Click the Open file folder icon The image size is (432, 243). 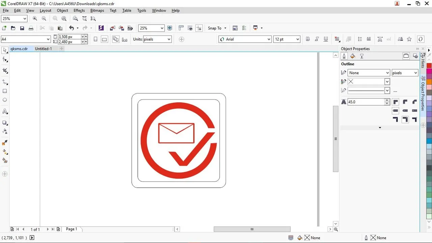pos(13,28)
